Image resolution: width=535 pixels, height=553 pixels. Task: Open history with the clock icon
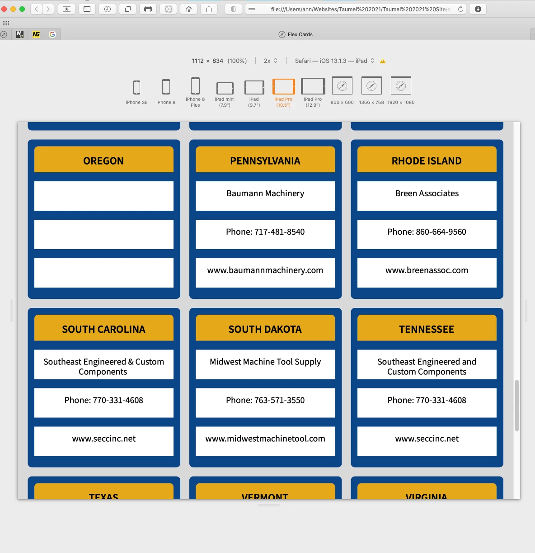(108, 9)
